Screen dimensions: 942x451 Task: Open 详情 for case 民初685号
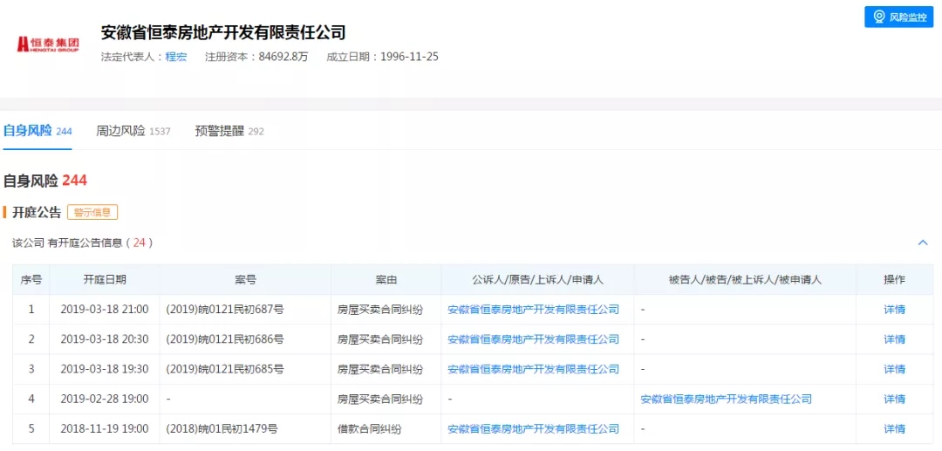pos(895,369)
